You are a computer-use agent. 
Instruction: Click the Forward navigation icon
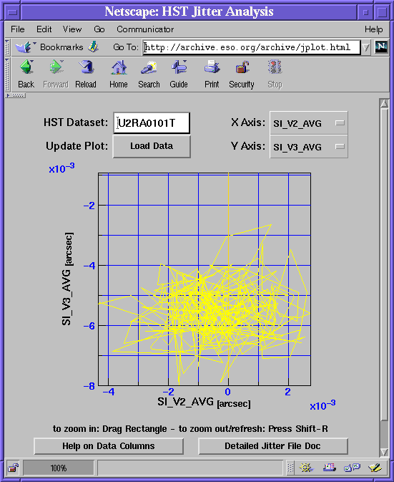56,67
